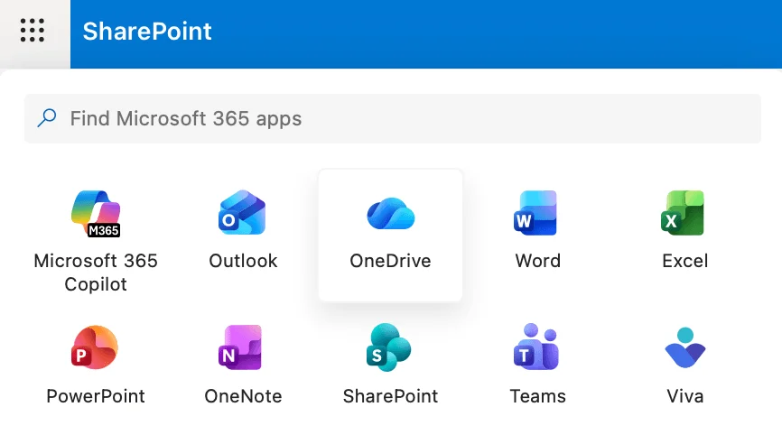Open Microsoft 365 Copilot app icon
Viewport: 782px width, 444px height.
tap(96, 213)
